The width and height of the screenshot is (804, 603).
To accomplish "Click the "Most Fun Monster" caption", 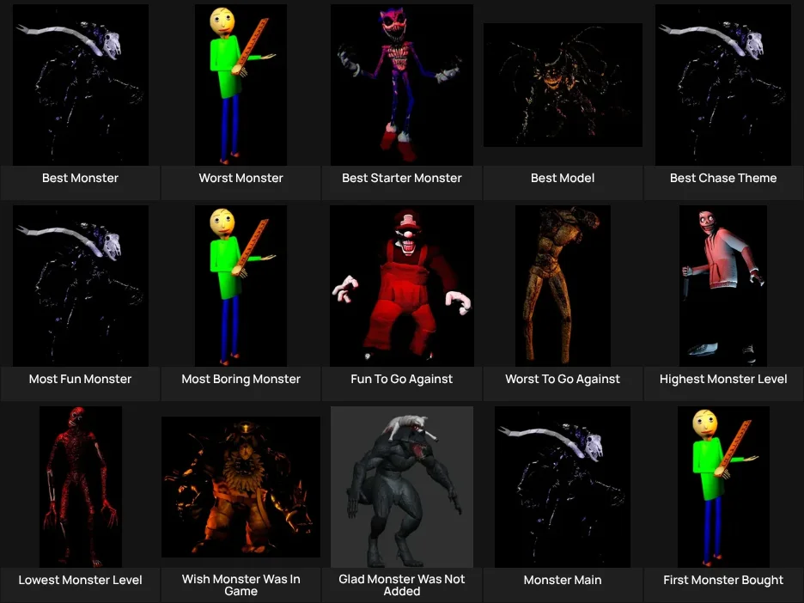I will coord(80,379).
